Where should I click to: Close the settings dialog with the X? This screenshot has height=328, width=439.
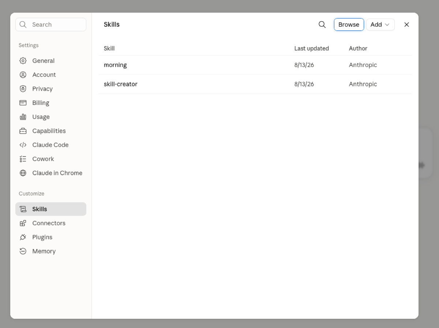[x=406, y=24]
